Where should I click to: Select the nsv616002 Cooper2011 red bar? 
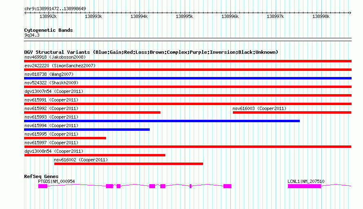[128, 164]
